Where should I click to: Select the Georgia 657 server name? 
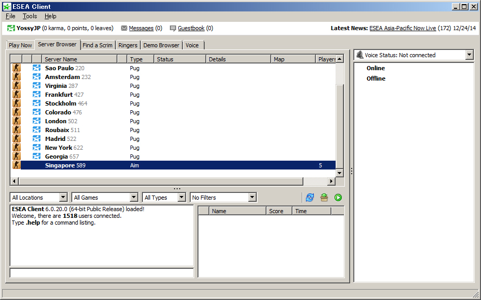[62, 156]
